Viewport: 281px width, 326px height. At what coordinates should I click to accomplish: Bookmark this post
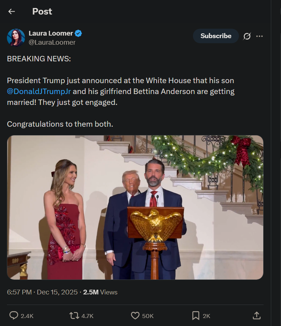pyautogui.click(x=196, y=315)
